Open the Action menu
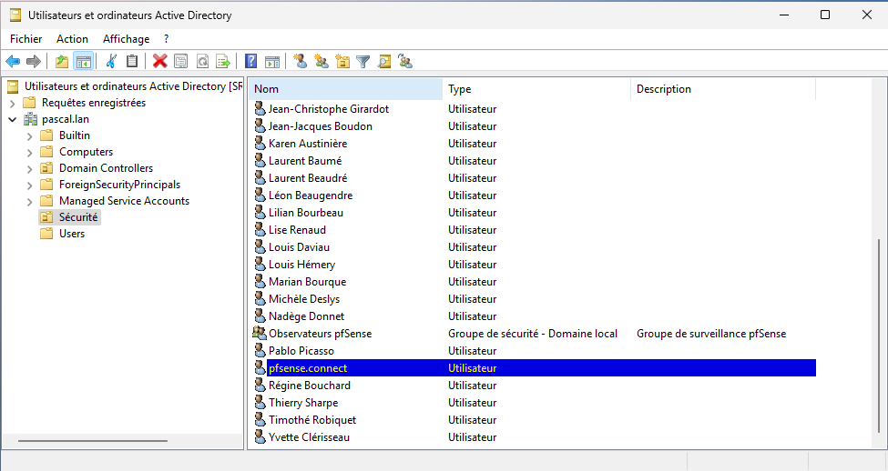 (72, 39)
